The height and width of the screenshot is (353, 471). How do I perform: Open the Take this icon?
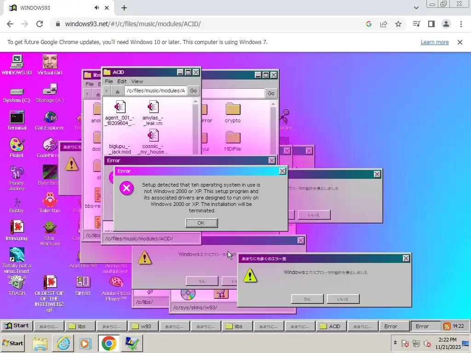click(50, 203)
